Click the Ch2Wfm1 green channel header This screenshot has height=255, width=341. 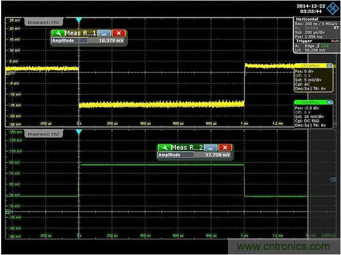point(310,102)
